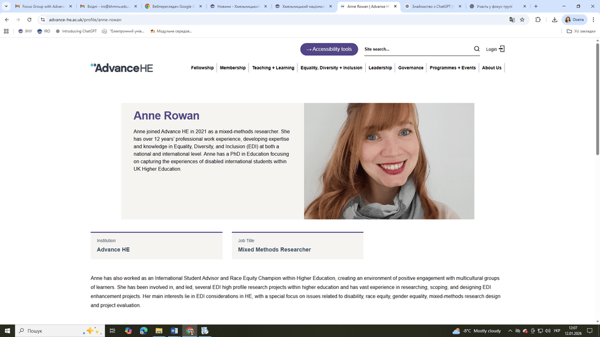600x337 pixels.
Task: Open the downloads icon in Chrome toolbar
Action: pos(554,20)
